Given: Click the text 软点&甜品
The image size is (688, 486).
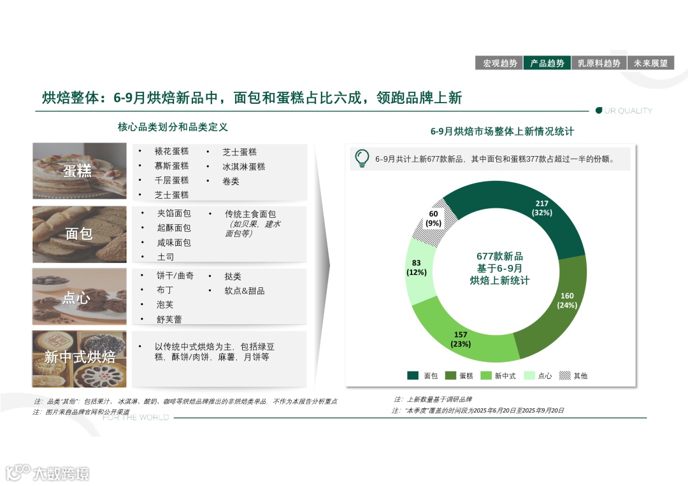Looking at the screenshot, I should click(x=245, y=291).
